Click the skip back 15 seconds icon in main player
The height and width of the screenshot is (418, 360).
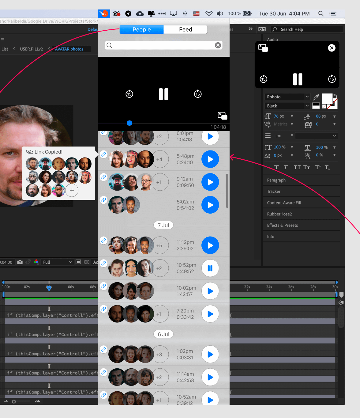pos(129,94)
